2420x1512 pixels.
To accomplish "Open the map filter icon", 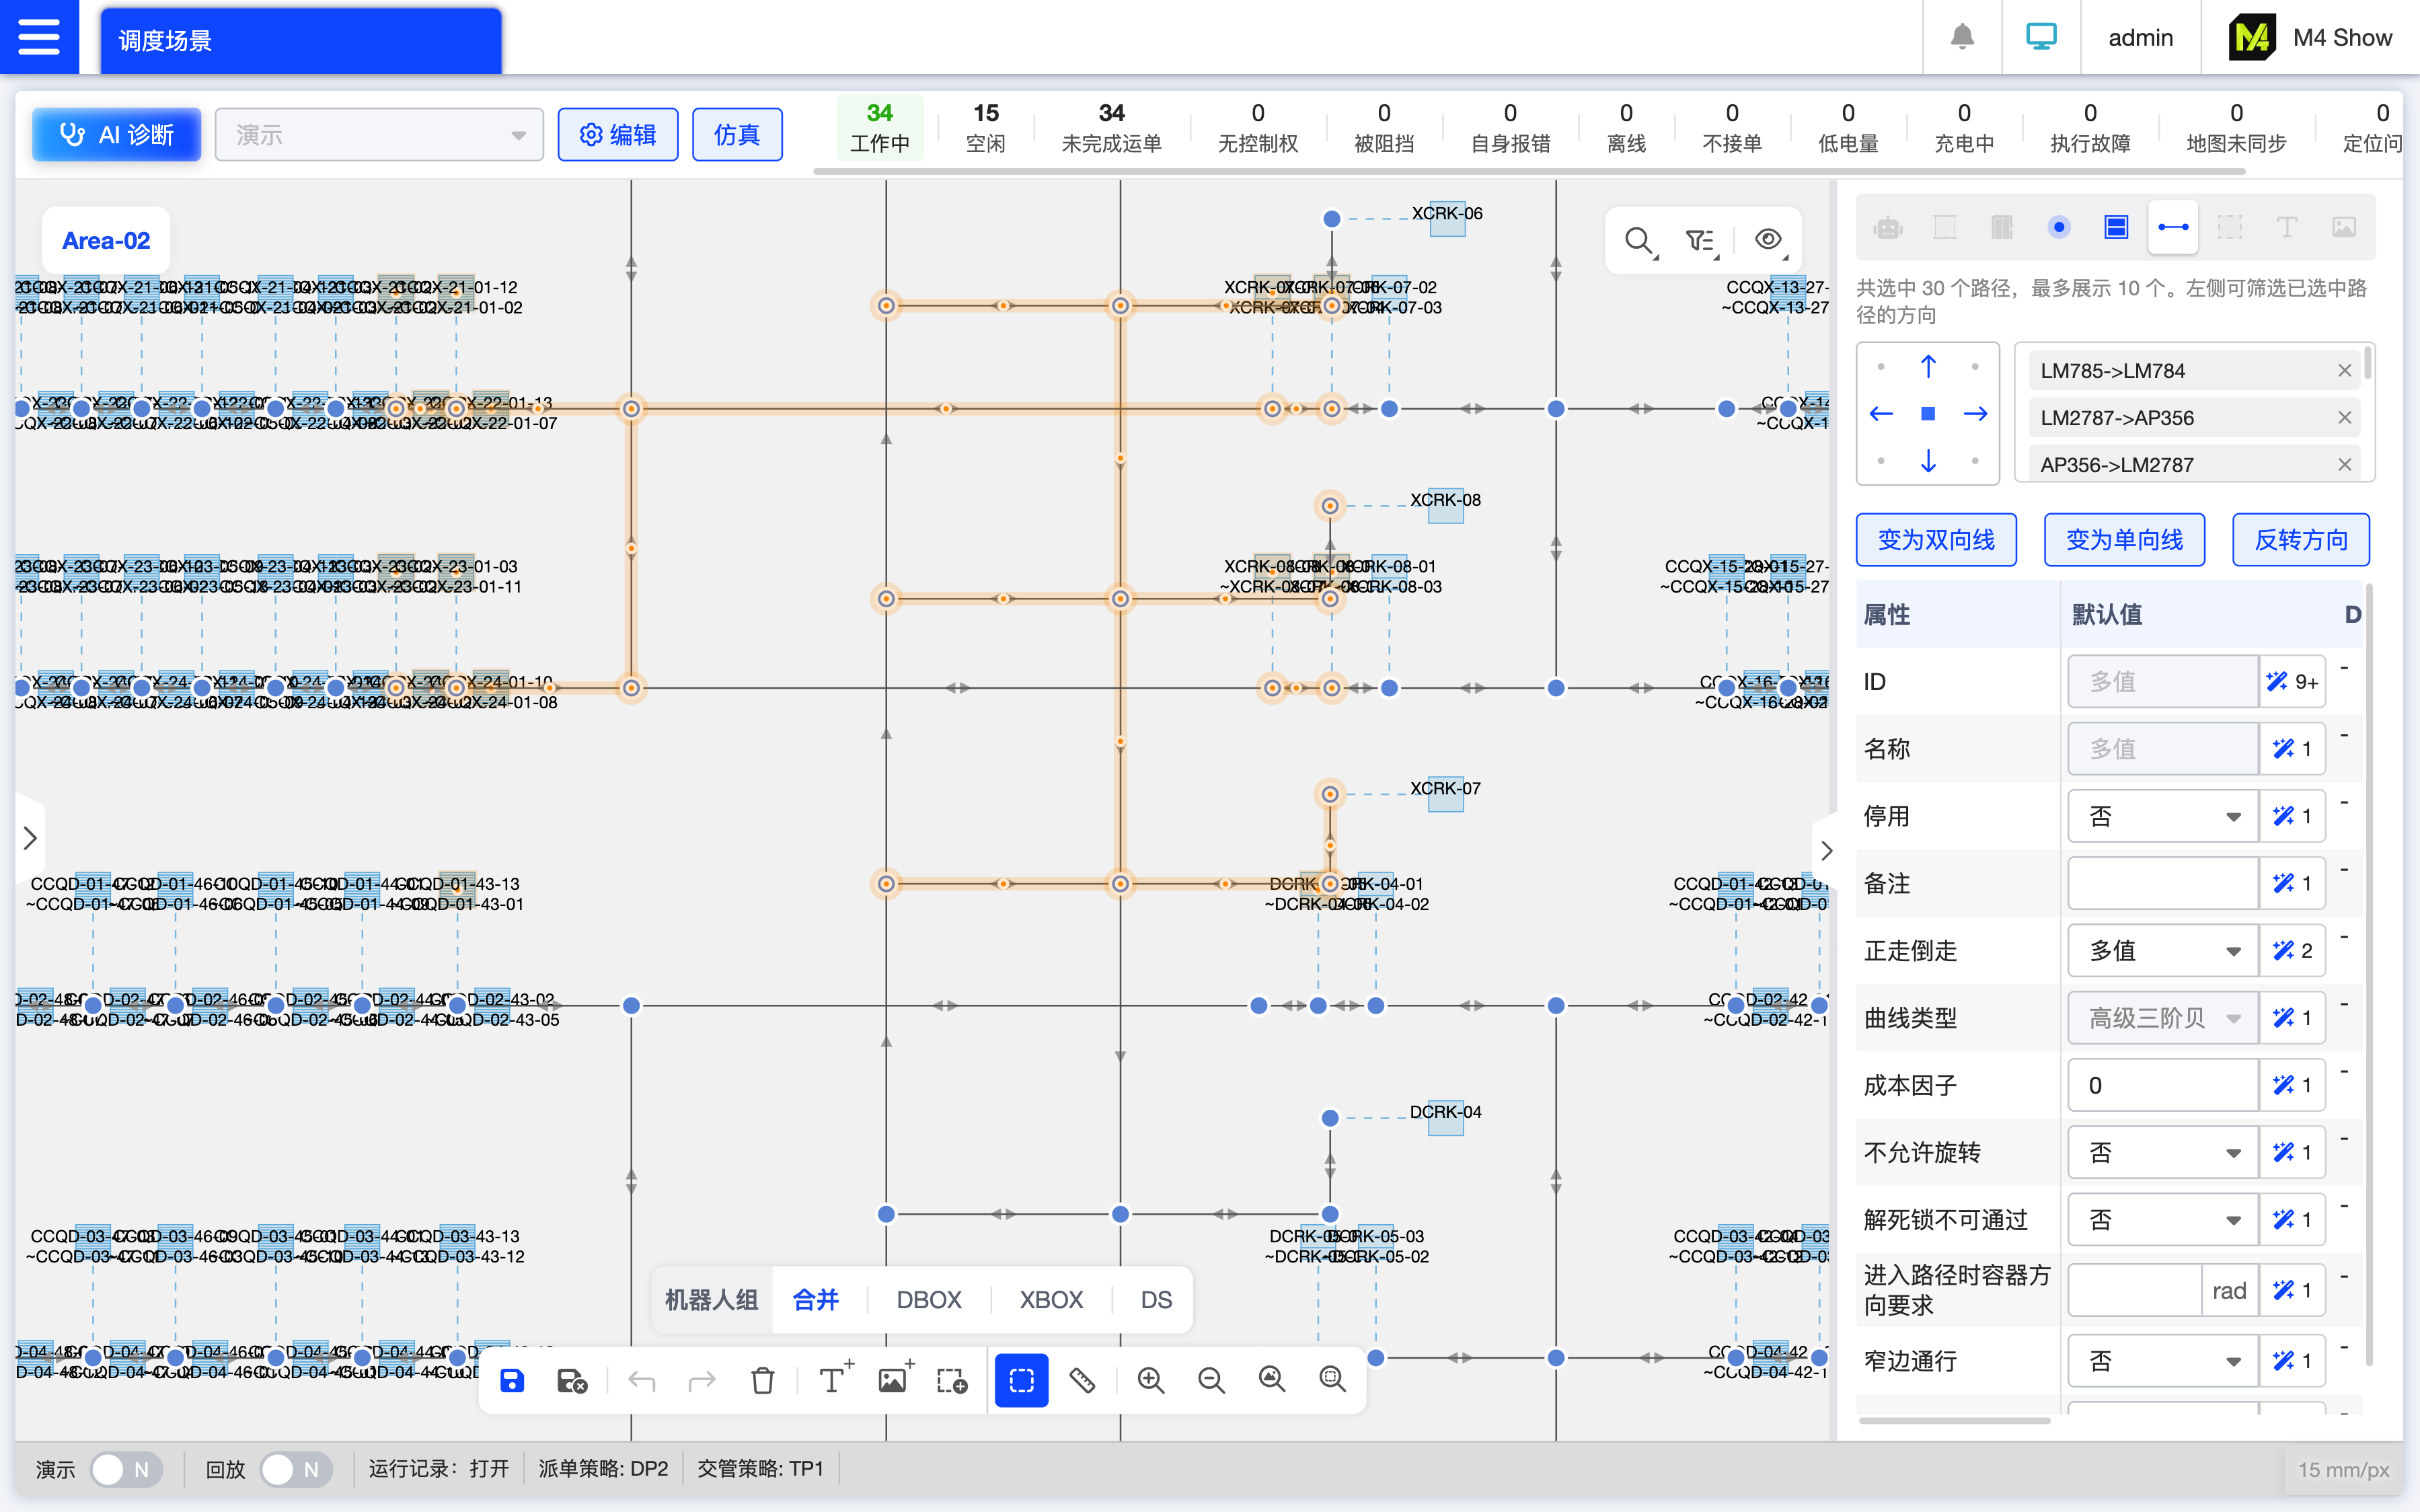I will (x=1699, y=240).
